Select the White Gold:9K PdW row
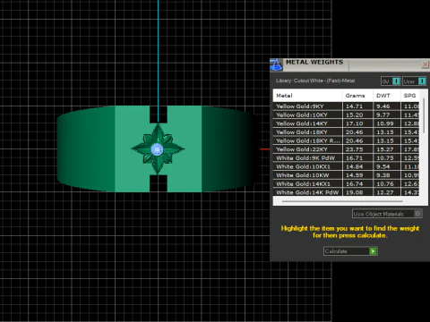 pyautogui.click(x=346, y=158)
